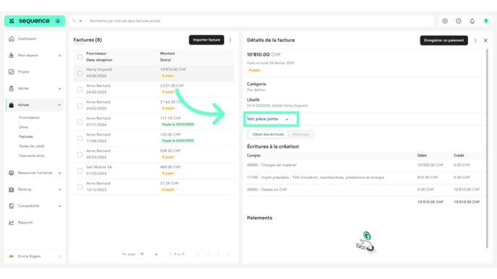Click the plus add icon in top bar
Image resolution: width=497 pixels, height=279 pixels.
coord(445,21)
